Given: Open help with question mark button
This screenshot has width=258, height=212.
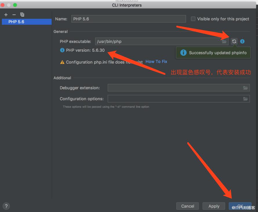Looking at the screenshot, I should point(6,206).
